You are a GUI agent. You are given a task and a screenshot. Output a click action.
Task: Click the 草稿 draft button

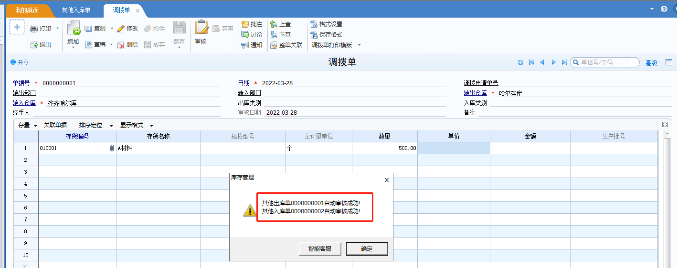click(x=95, y=45)
